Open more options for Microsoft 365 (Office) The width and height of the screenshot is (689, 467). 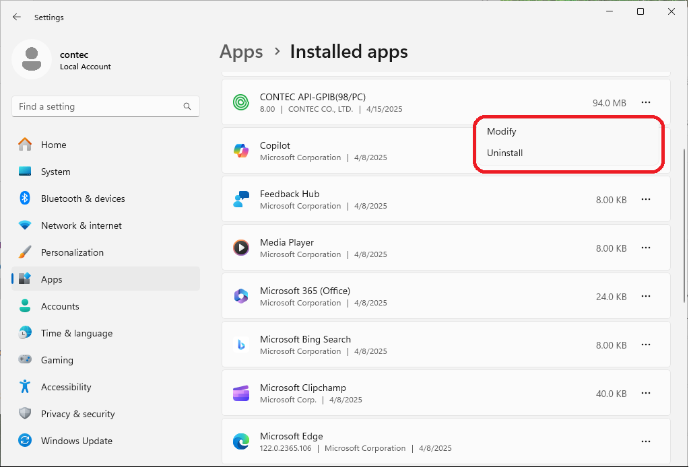[645, 296]
